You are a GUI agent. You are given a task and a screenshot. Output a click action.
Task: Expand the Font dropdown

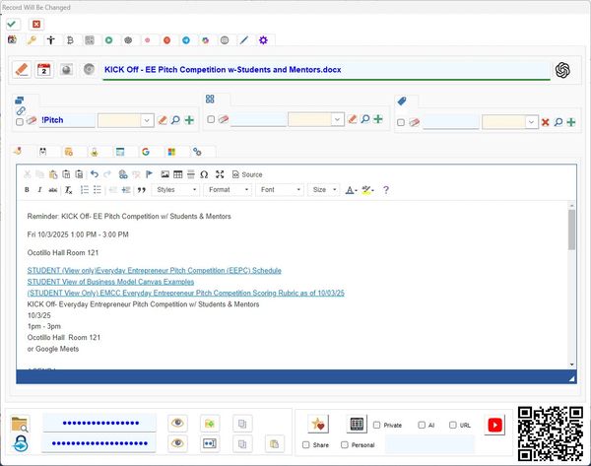(277, 189)
